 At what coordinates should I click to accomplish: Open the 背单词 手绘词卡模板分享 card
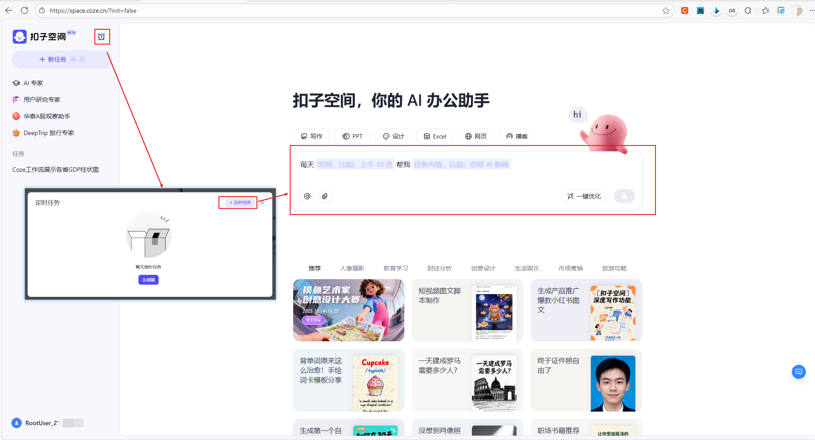[349, 380]
